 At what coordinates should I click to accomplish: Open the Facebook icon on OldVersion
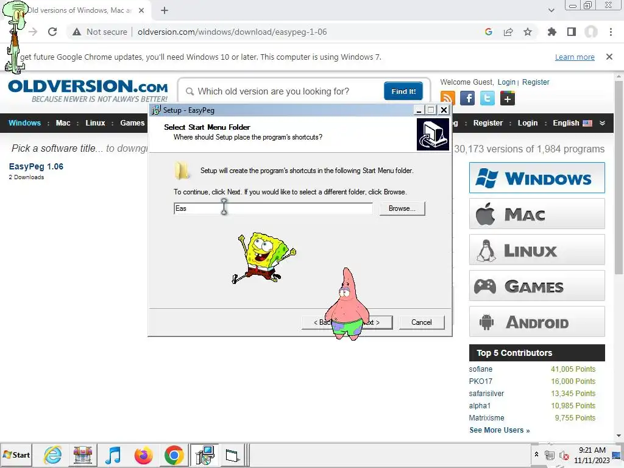coord(467,98)
